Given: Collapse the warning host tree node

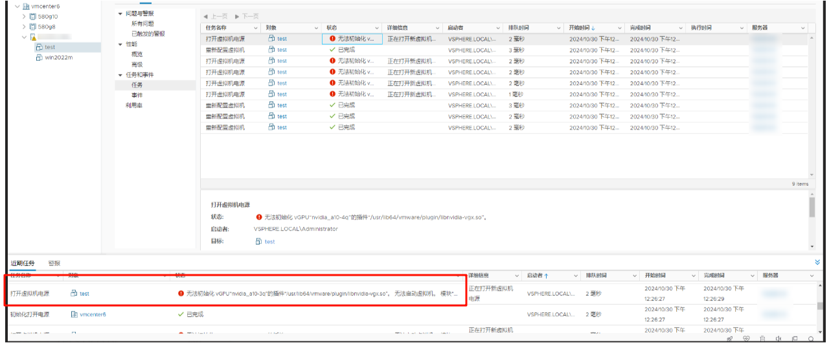Looking at the screenshot, I should (x=24, y=38).
